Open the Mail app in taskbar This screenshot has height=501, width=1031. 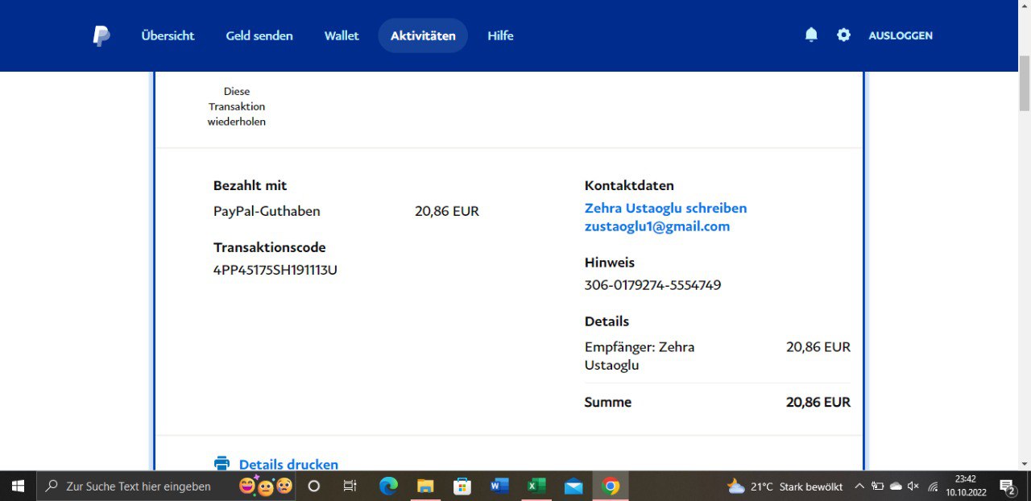pyautogui.click(x=573, y=486)
